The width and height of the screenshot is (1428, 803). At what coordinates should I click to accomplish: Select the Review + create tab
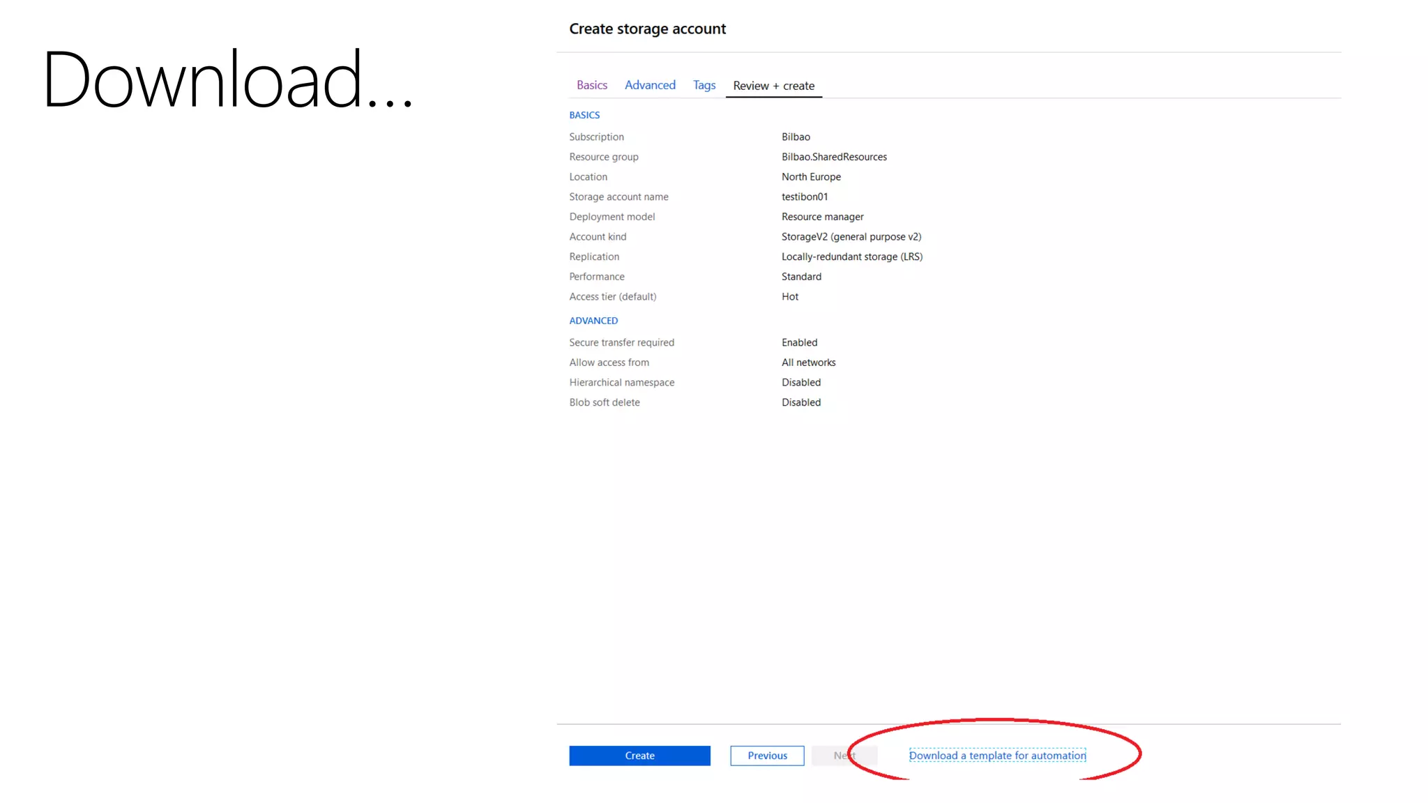pos(773,86)
